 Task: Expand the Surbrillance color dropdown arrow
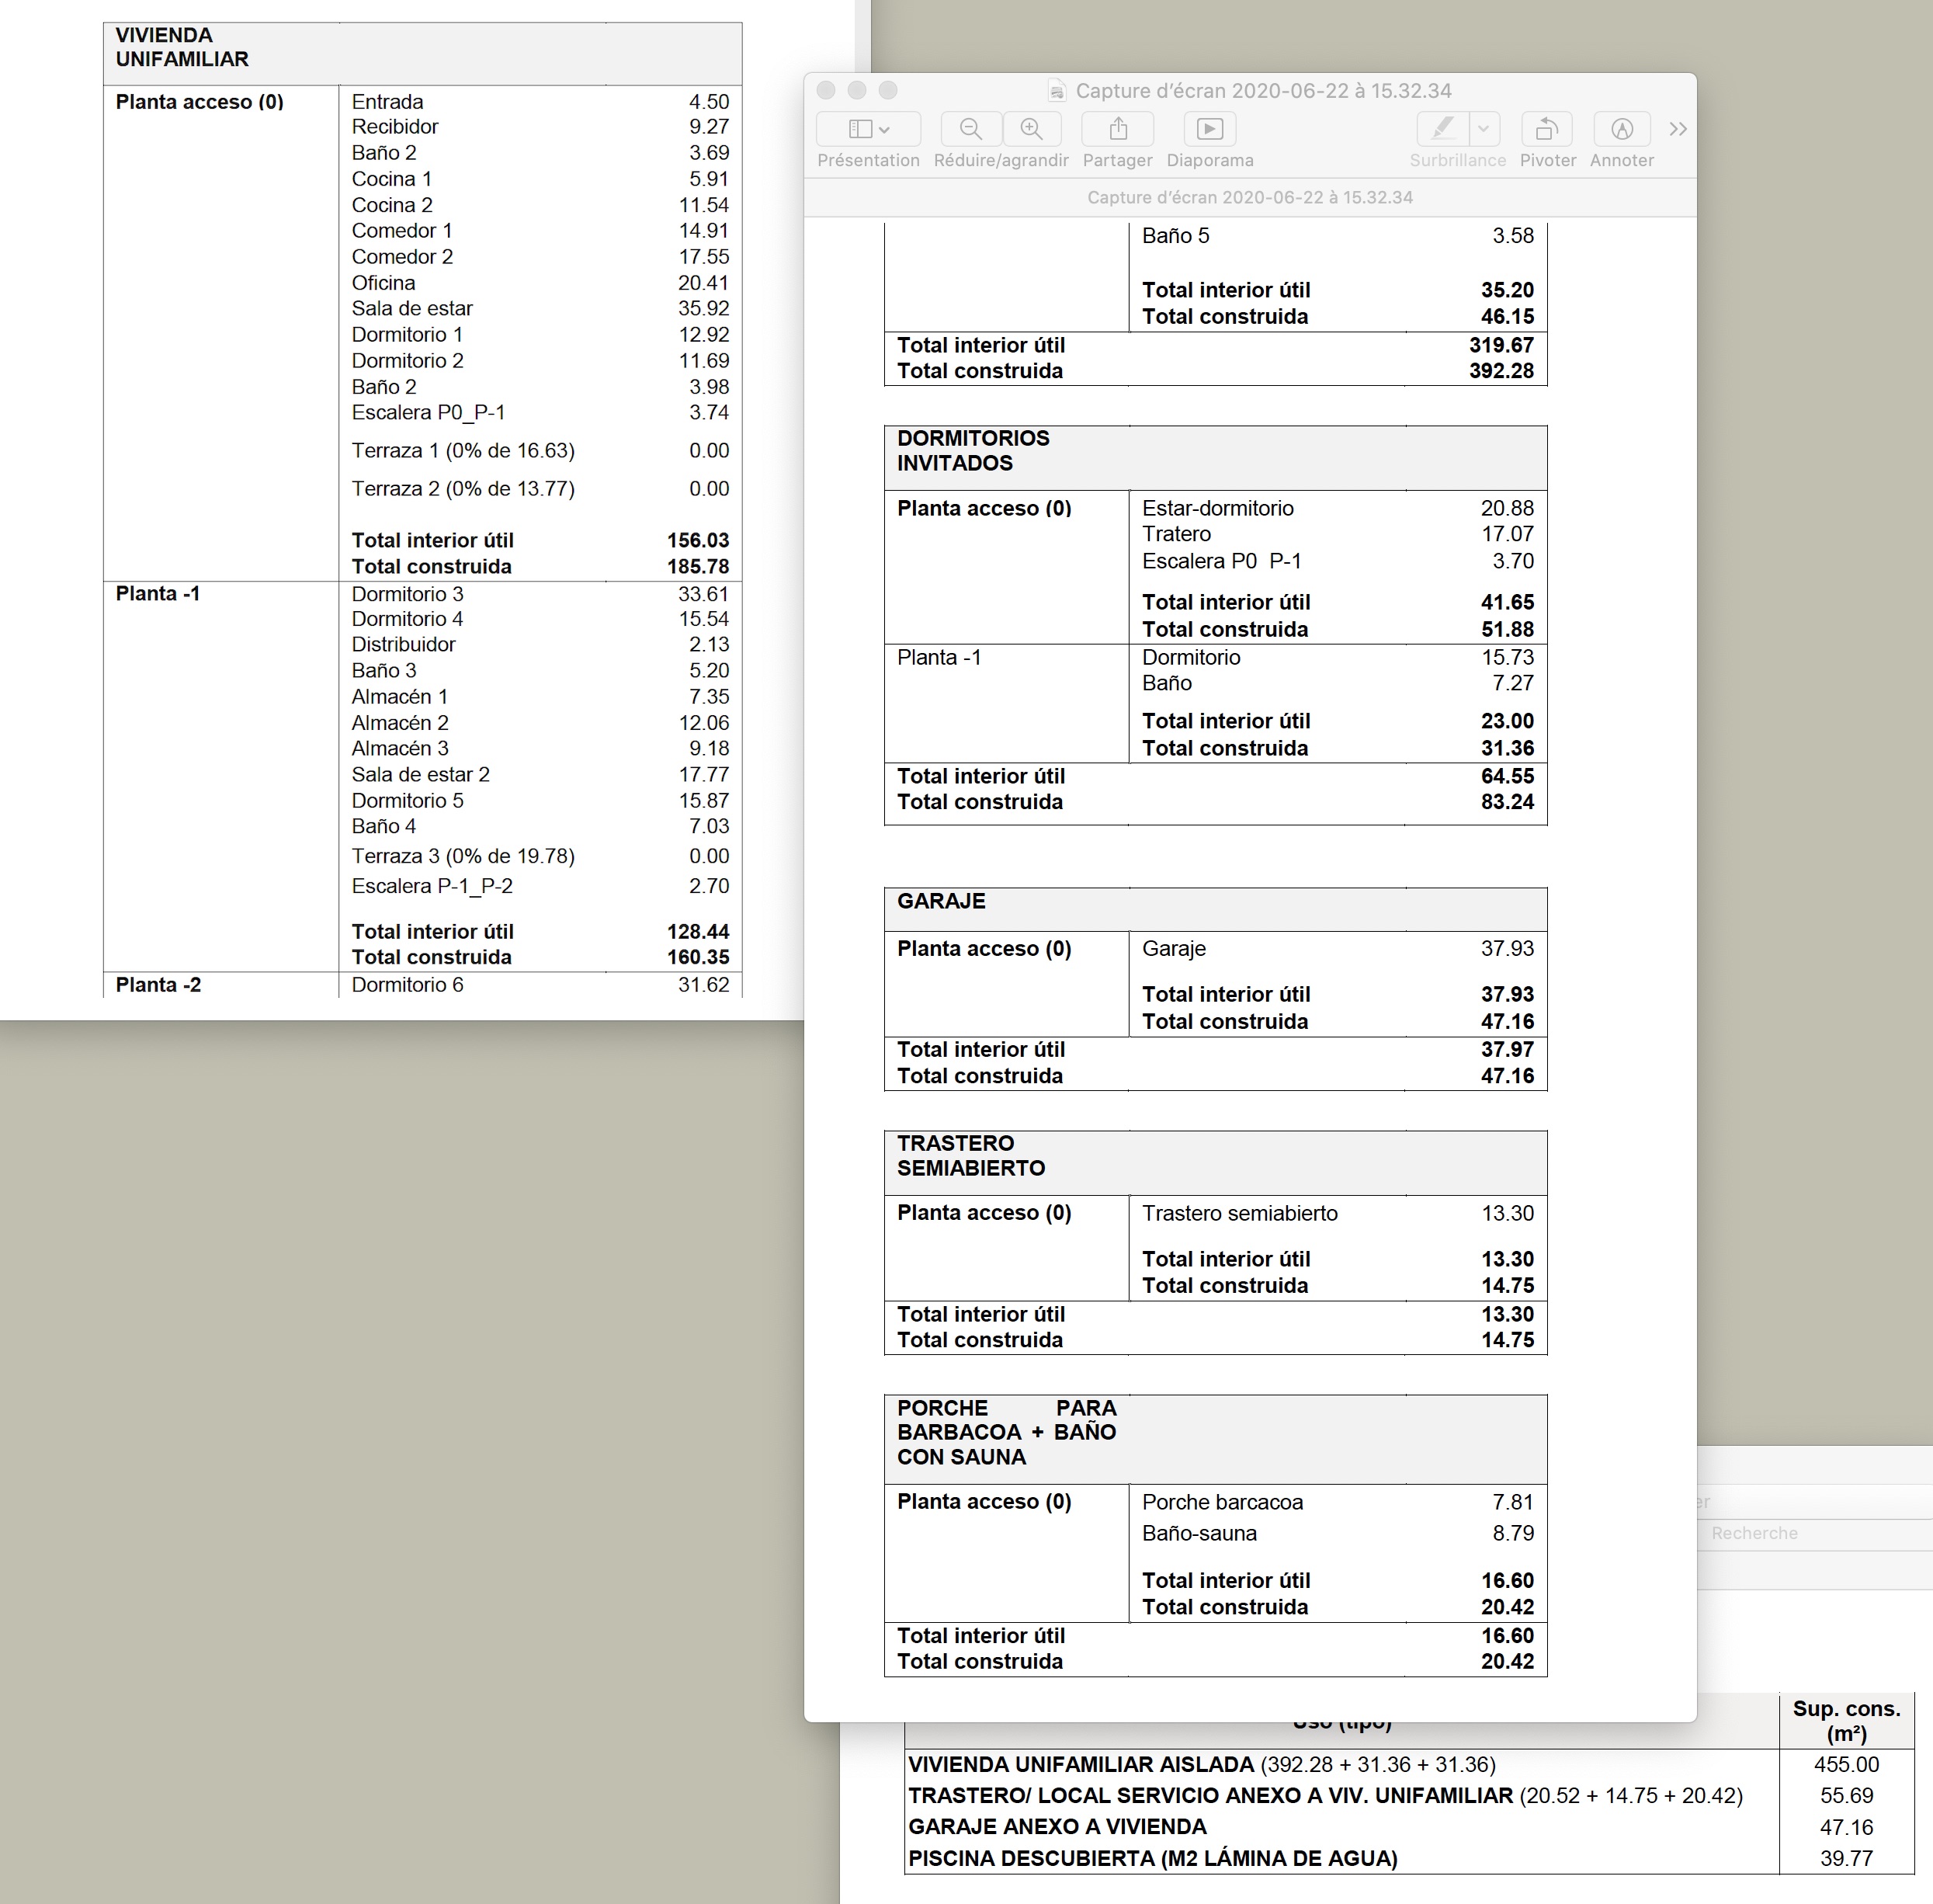click(1484, 129)
